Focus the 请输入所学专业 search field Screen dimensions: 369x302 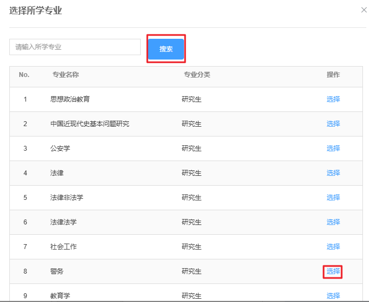(x=75, y=47)
